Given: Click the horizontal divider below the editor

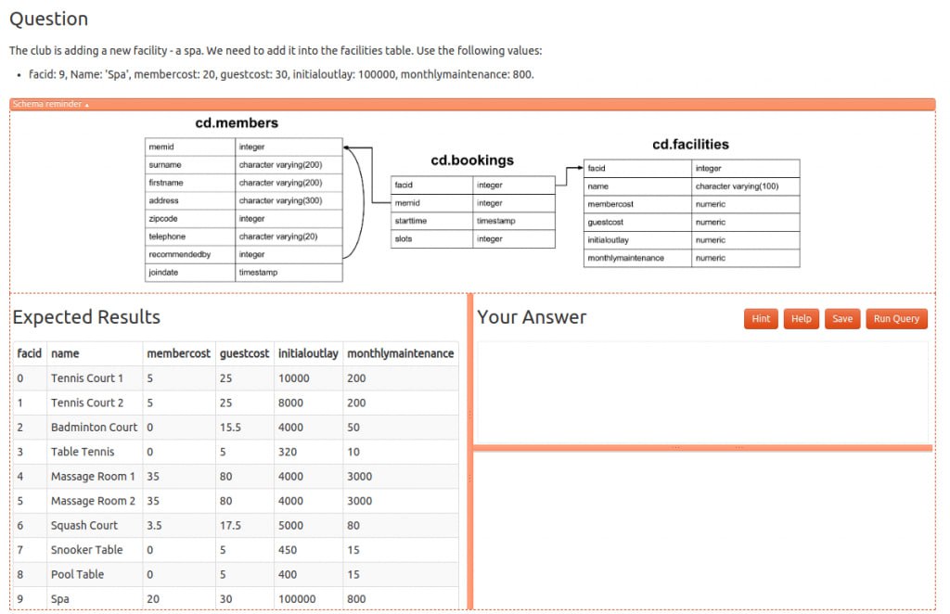Looking at the screenshot, I should 702,448.
